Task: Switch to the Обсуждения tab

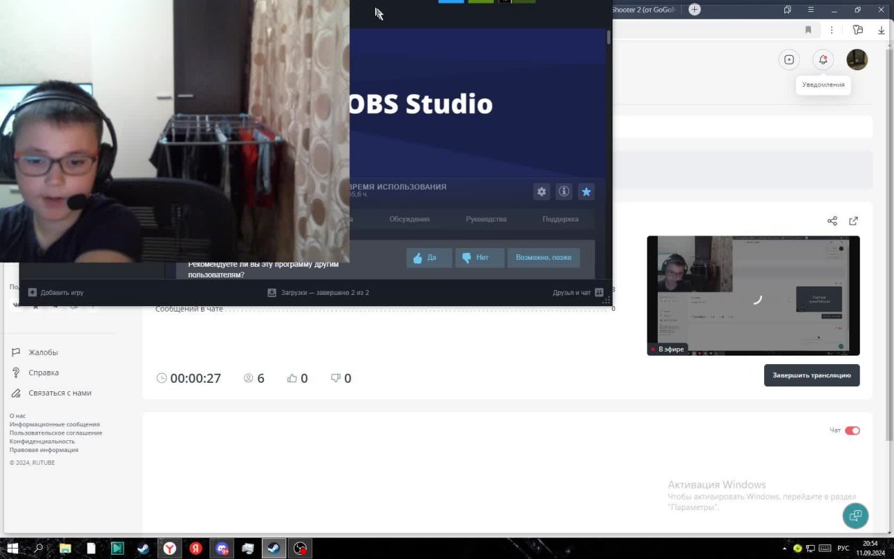Action: [409, 219]
